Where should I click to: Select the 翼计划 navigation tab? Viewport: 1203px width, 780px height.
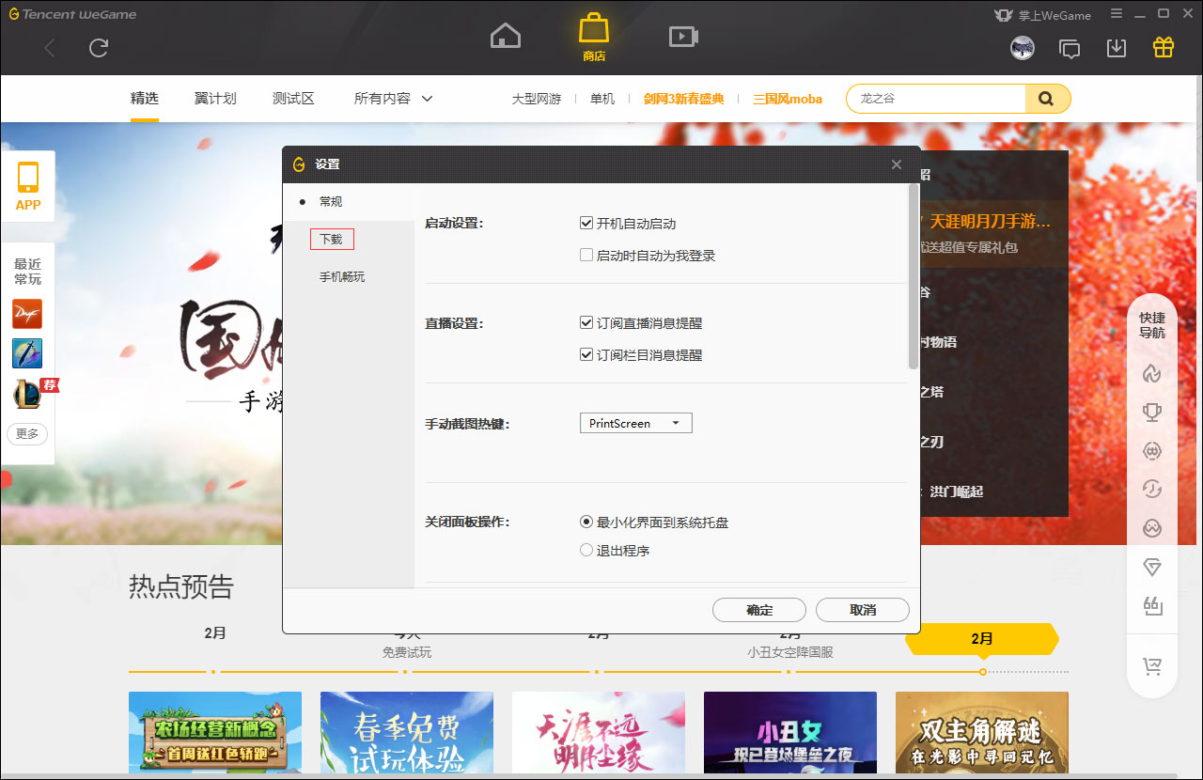215,98
